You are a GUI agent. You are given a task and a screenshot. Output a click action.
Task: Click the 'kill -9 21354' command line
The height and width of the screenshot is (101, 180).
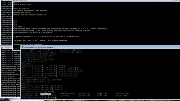[39, 54]
